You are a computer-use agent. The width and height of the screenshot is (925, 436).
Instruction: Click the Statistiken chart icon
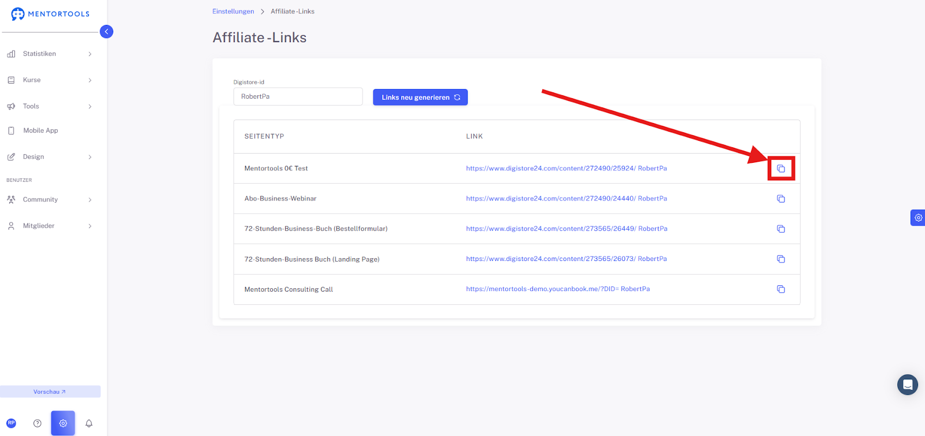11,54
